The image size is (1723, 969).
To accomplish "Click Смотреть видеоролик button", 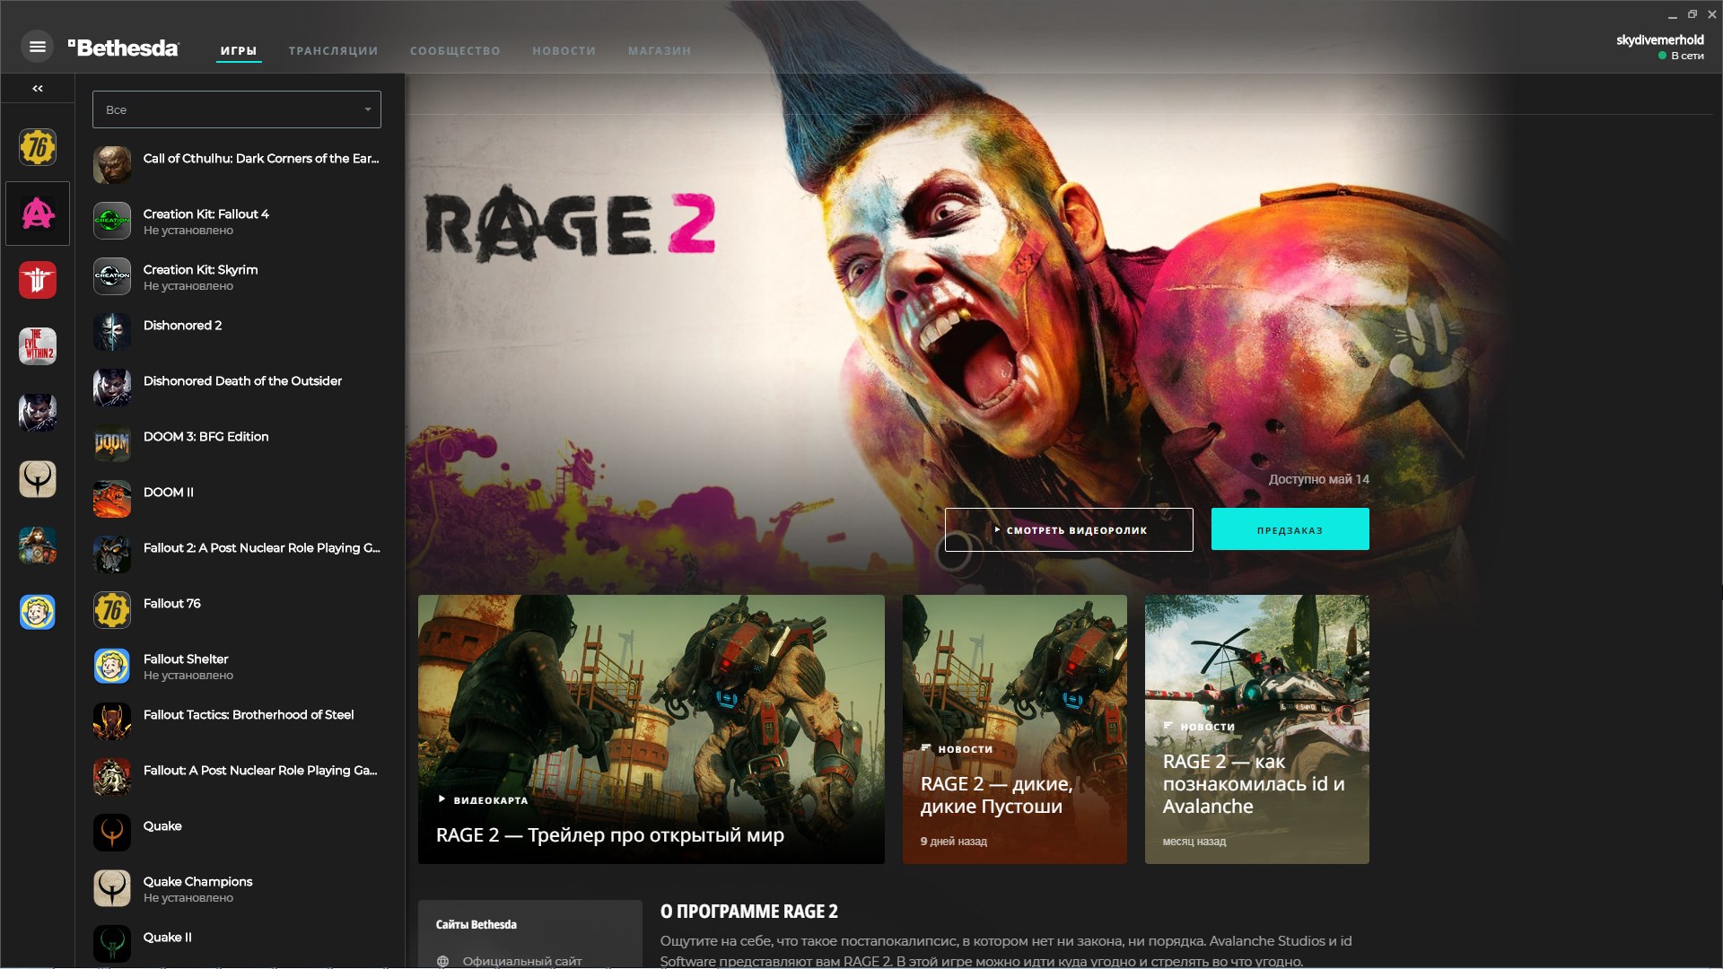I will pyautogui.click(x=1068, y=529).
